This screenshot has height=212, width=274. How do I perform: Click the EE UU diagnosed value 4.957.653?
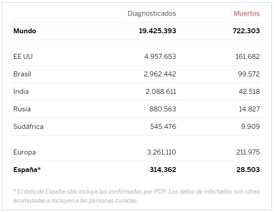(x=160, y=57)
